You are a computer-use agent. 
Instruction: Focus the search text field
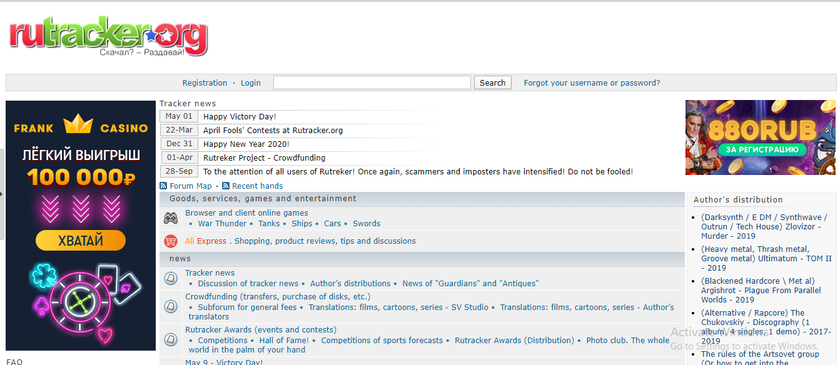372,82
